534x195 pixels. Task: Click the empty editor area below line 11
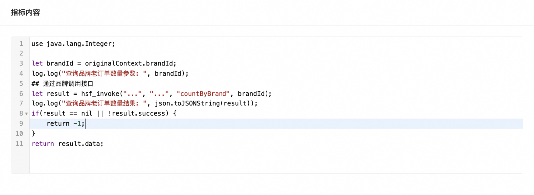276,160
